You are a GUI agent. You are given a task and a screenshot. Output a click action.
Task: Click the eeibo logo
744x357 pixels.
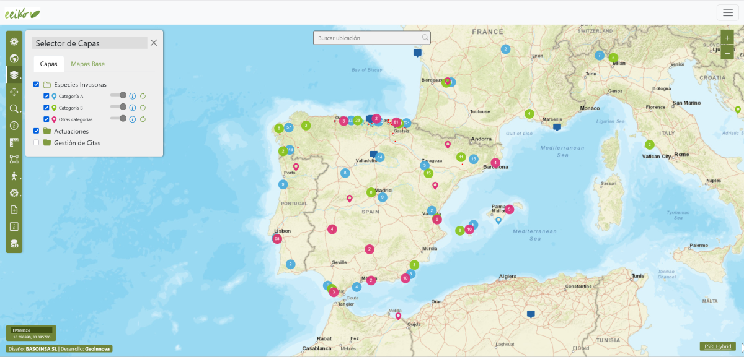22,12
